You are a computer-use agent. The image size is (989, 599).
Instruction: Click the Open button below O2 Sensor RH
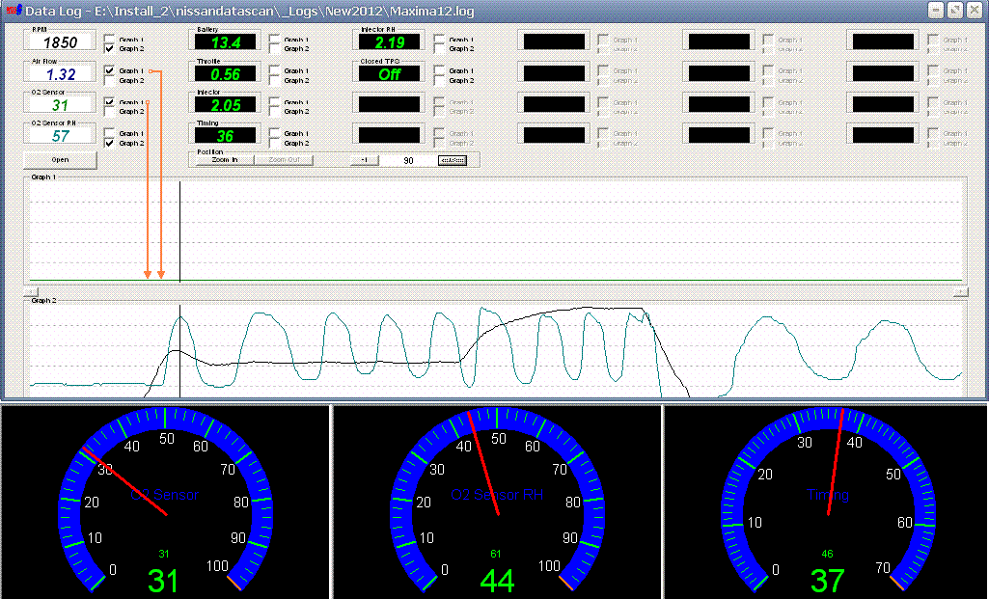point(57,159)
